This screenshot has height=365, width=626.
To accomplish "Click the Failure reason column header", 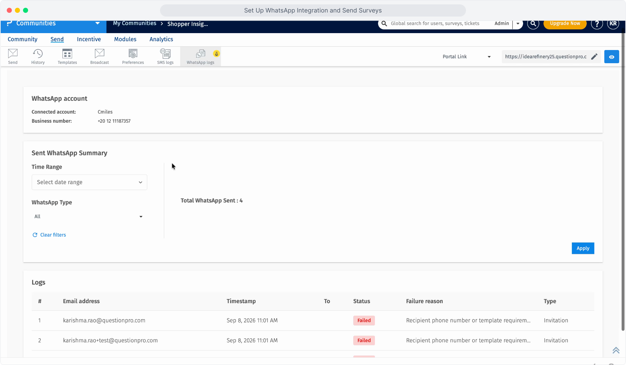I will click(424, 301).
